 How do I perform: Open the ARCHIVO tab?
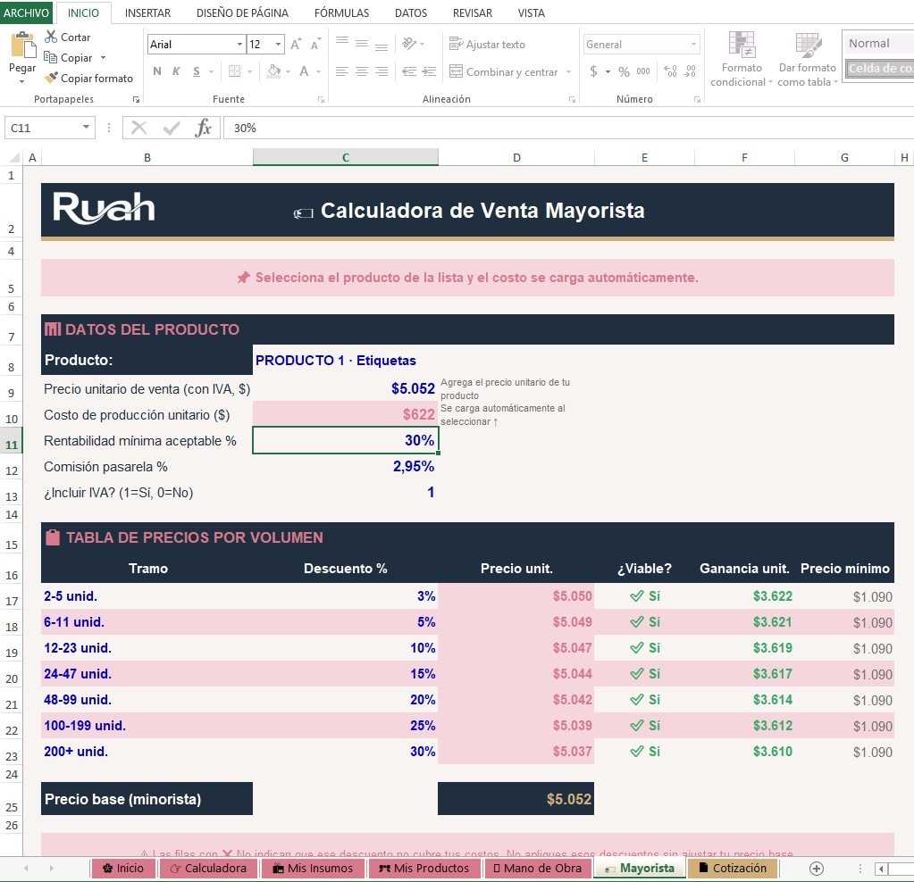click(26, 12)
